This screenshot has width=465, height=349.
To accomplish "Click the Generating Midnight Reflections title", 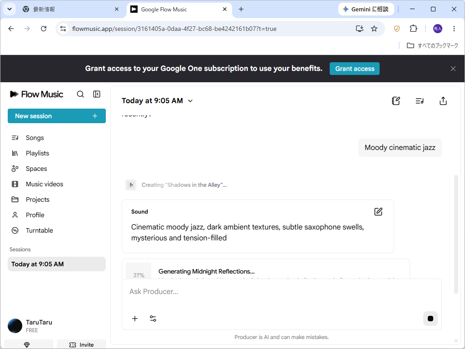I will tap(207, 271).
